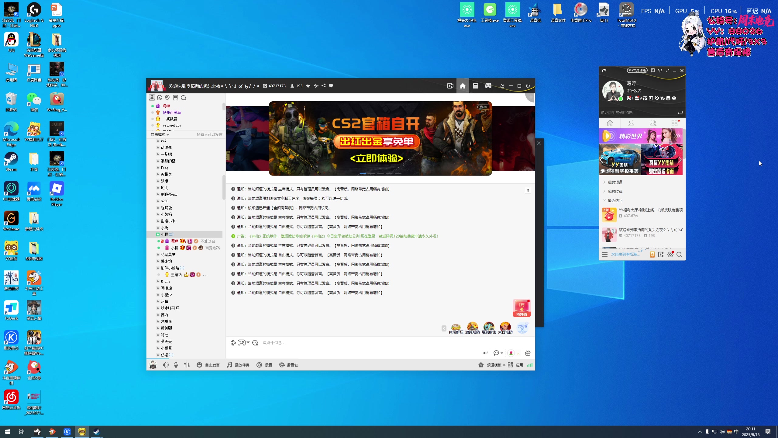
Task: Open the video live icon in channel title bar
Action: [450, 86]
